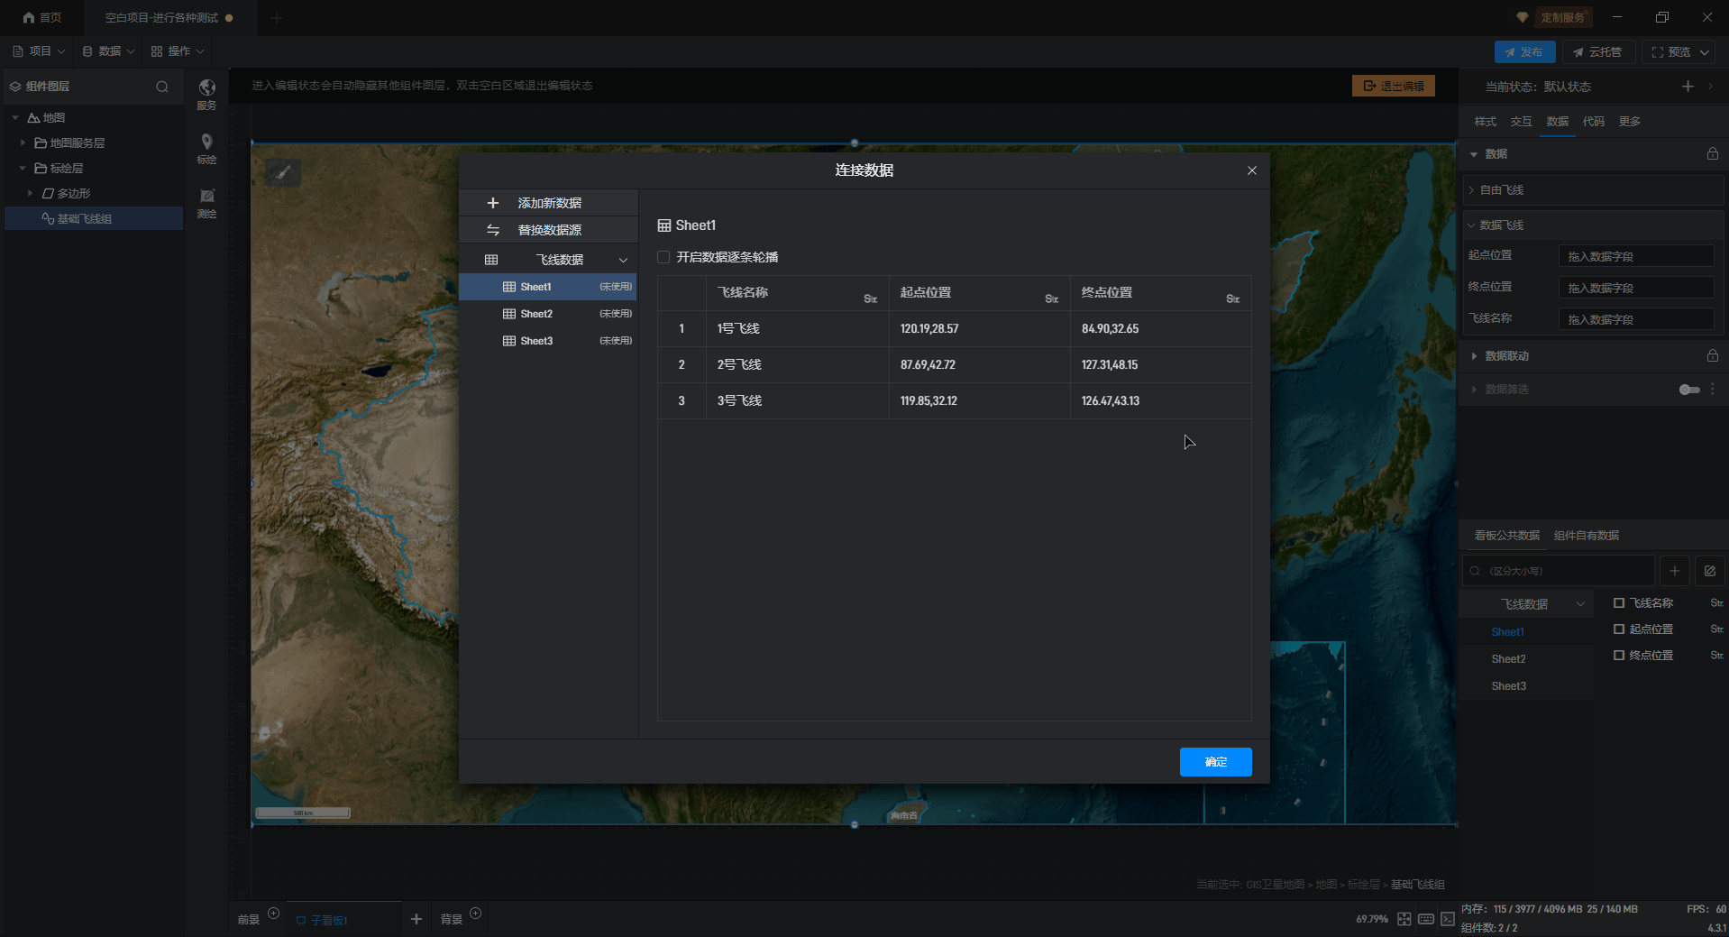Click the lock icon in 数据 section
Image resolution: width=1729 pixels, height=937 pixels.
click(1712, 154)
